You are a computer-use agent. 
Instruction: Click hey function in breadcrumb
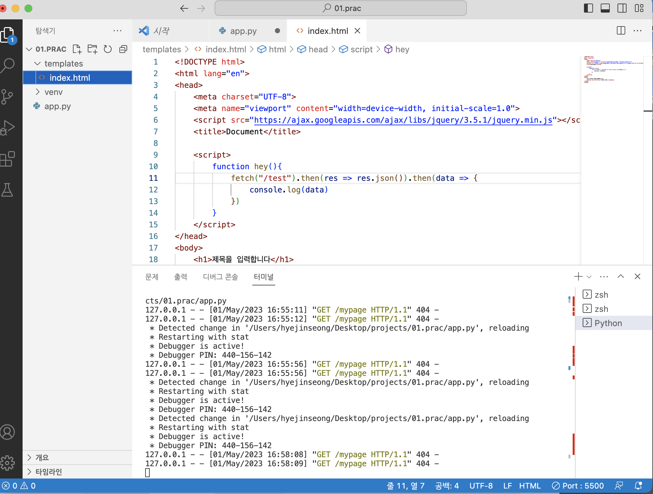click(x=397, y=49)
